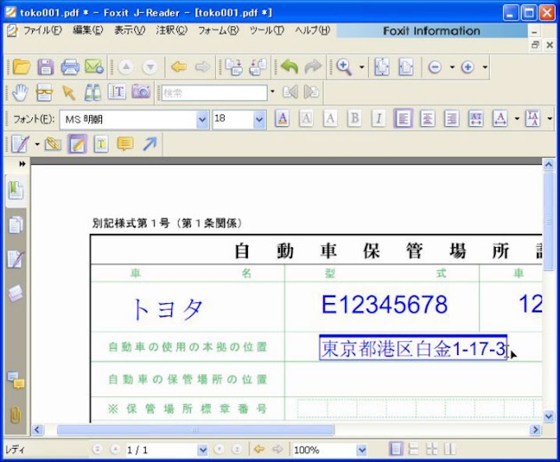
Task: Select the Hand tool
Action: pyautogui.click(x=21, y=92)
